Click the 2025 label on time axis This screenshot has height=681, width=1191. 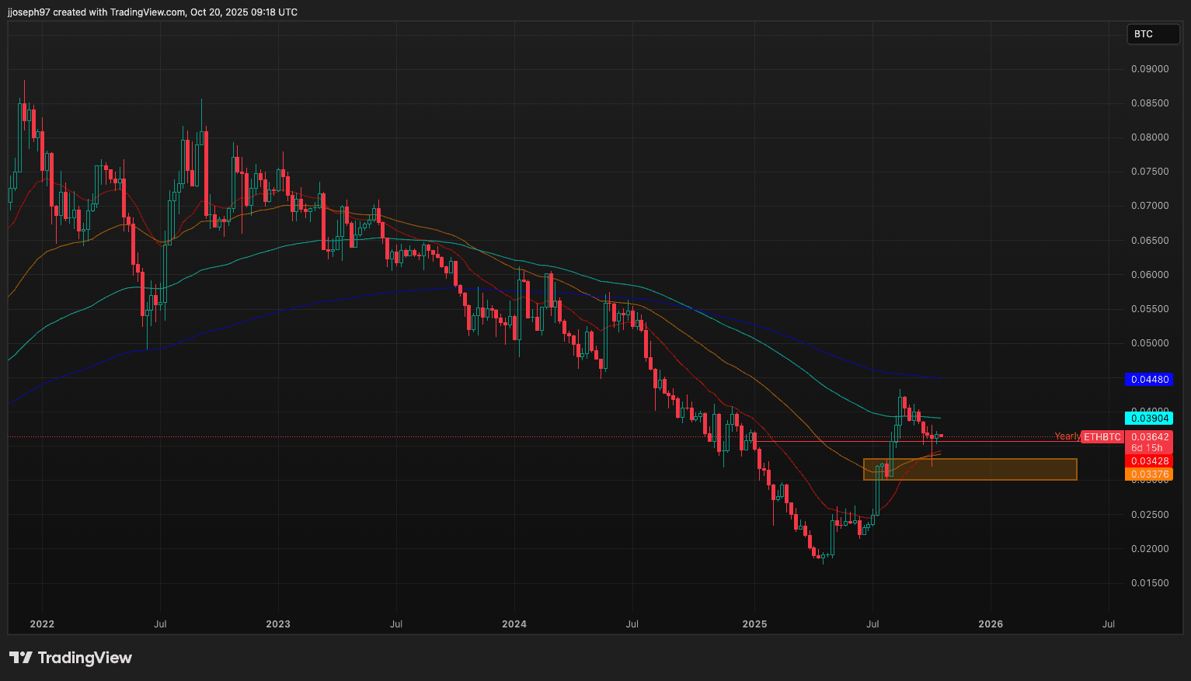754,624
